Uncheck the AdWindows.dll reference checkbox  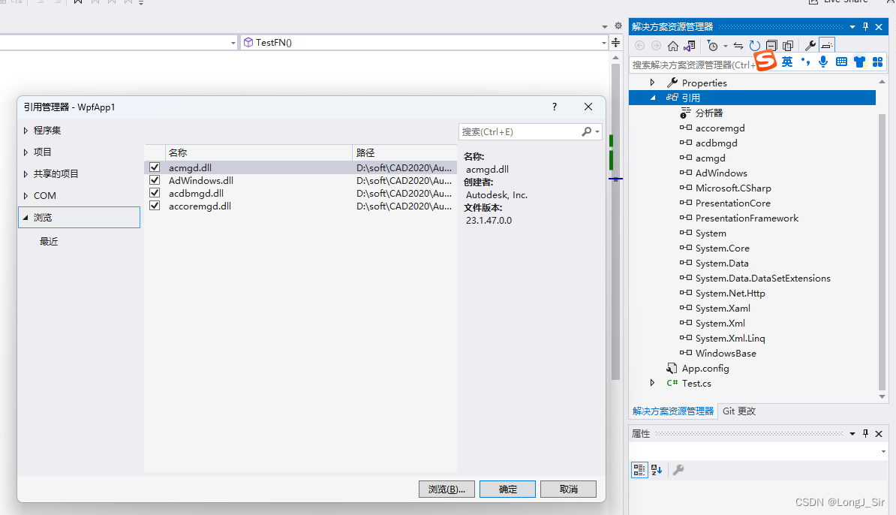[x=155, y=180]
